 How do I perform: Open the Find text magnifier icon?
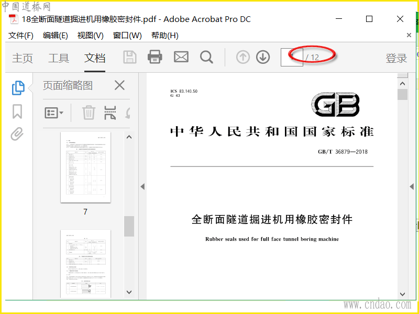pyautogui.click(x=206, y=57)
